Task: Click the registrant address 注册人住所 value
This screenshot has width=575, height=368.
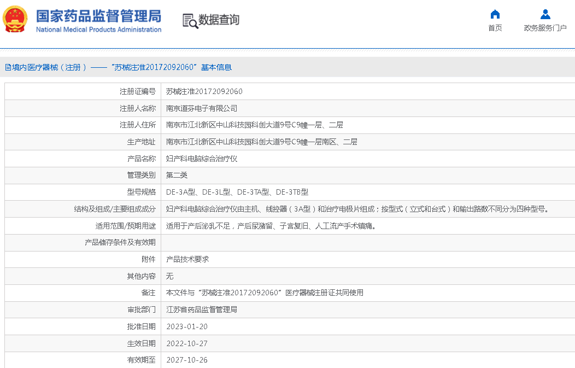Action: 254,125
